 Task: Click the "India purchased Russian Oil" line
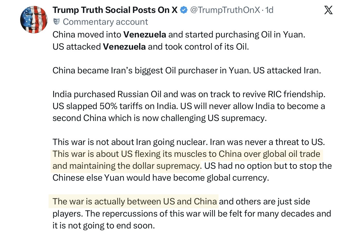pos(189,94)
